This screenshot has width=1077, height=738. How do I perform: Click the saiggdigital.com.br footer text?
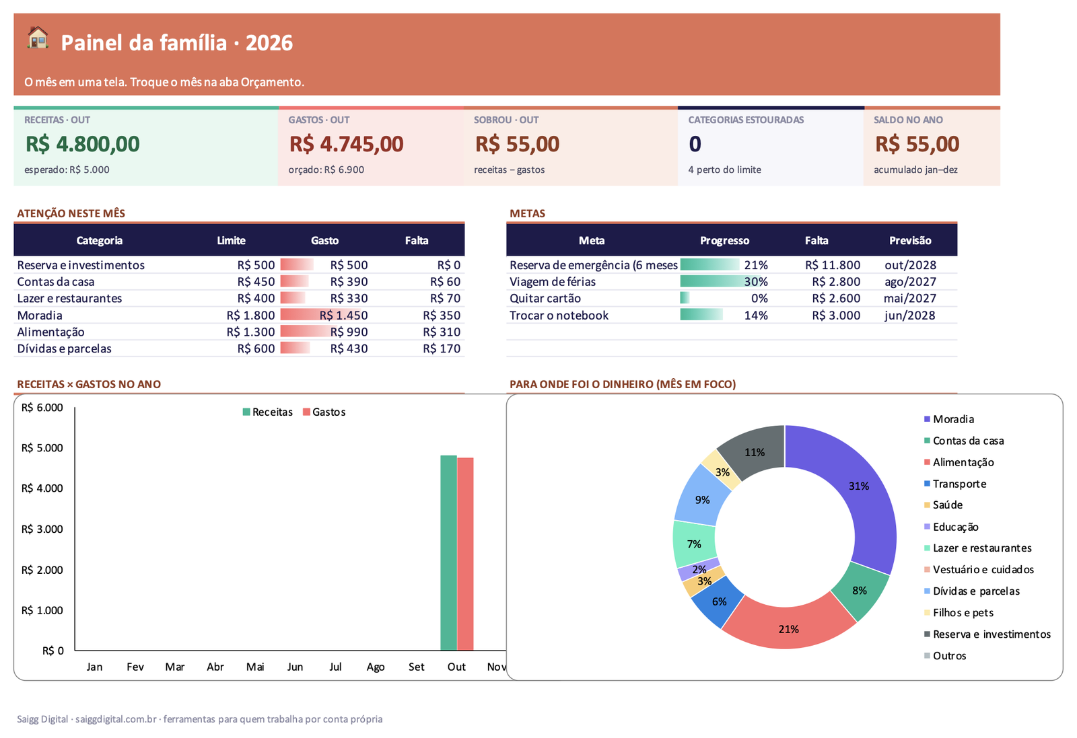(116, 719)
